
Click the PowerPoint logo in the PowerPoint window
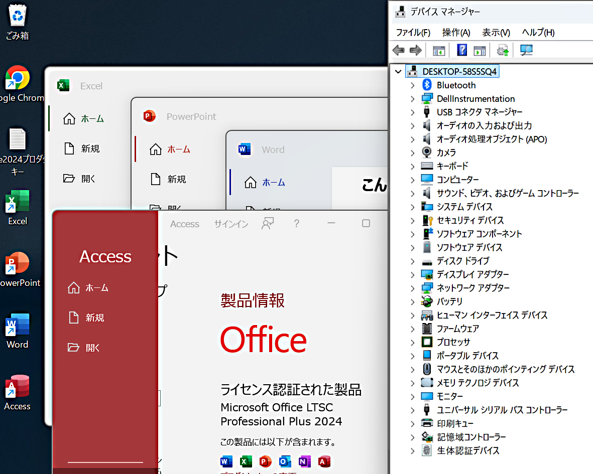pos(150,116)
